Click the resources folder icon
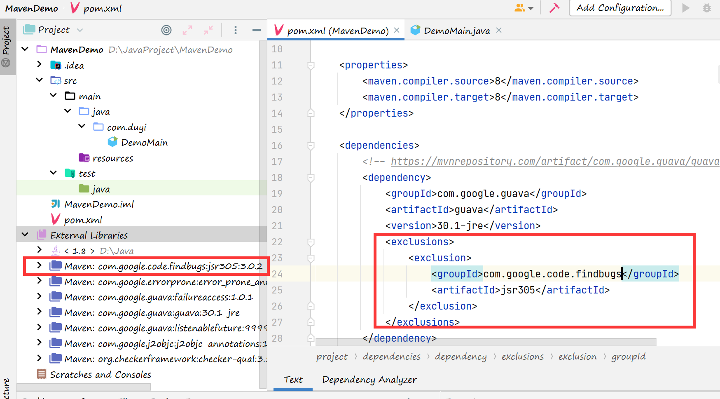 click(x=84, y=158)
